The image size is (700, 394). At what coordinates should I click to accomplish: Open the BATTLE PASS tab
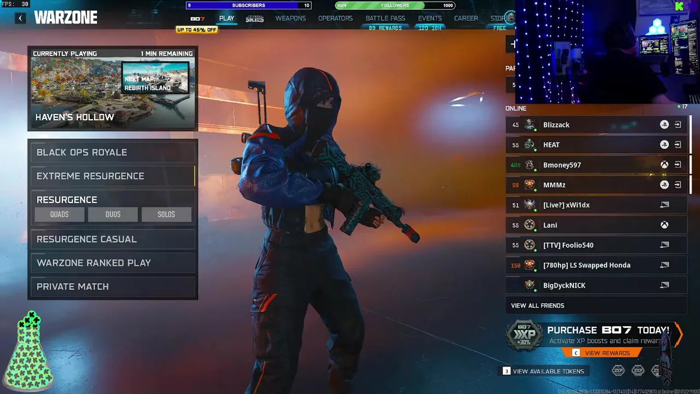point(385,18)
